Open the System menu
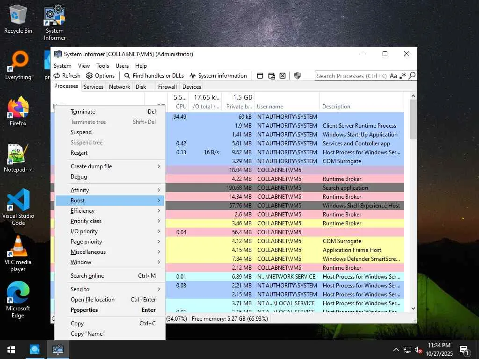Image resolution: width=479 pixels, height=359 pixels. 62,65
